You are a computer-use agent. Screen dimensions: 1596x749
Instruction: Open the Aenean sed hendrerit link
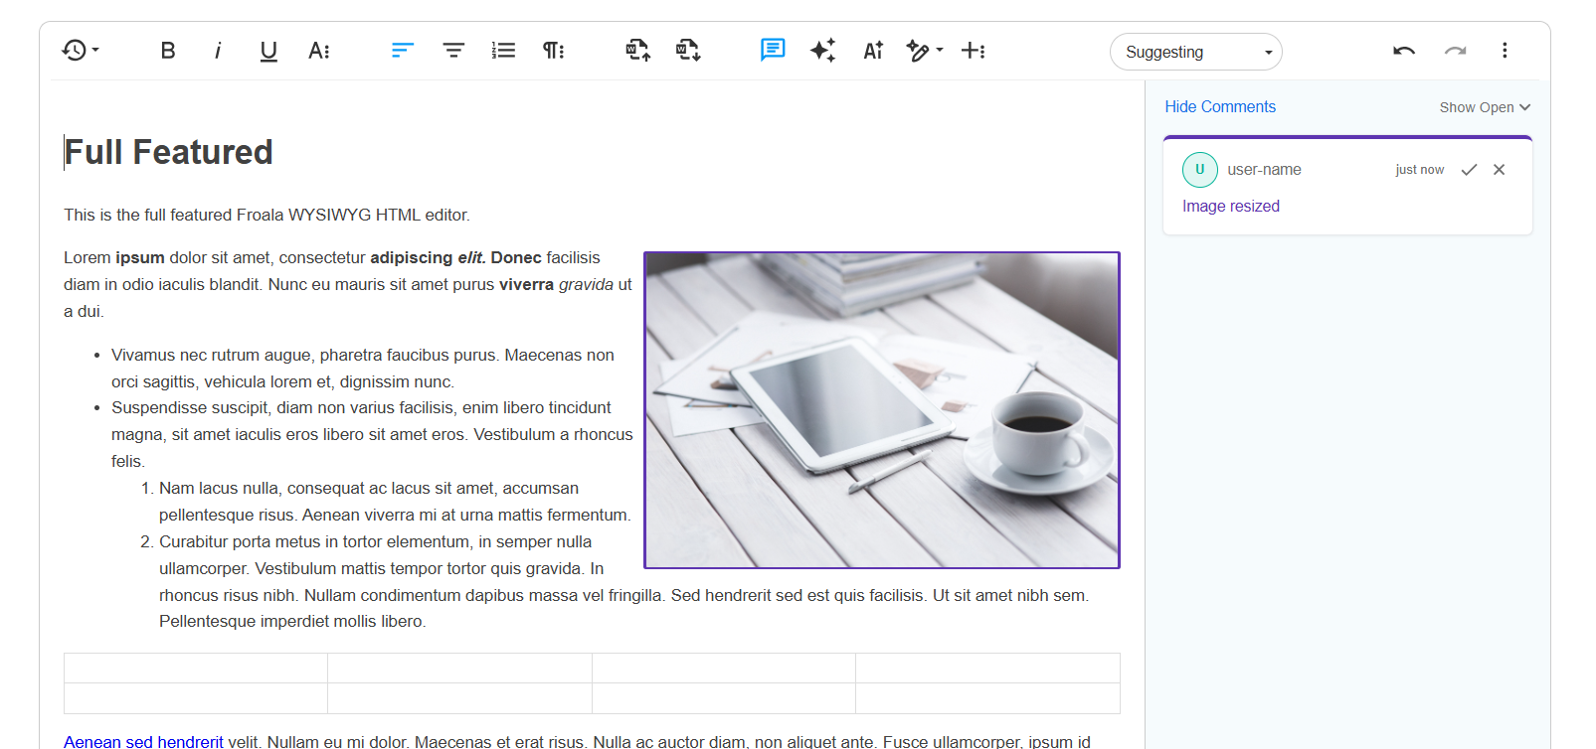(x=143, y=741)
